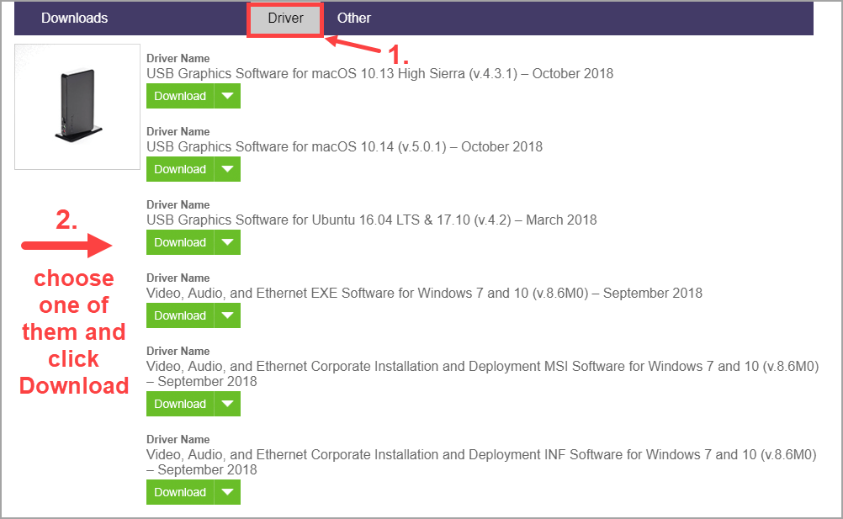Download the MSI corporate deployment software
843x519 pixels.
[180, 404]
